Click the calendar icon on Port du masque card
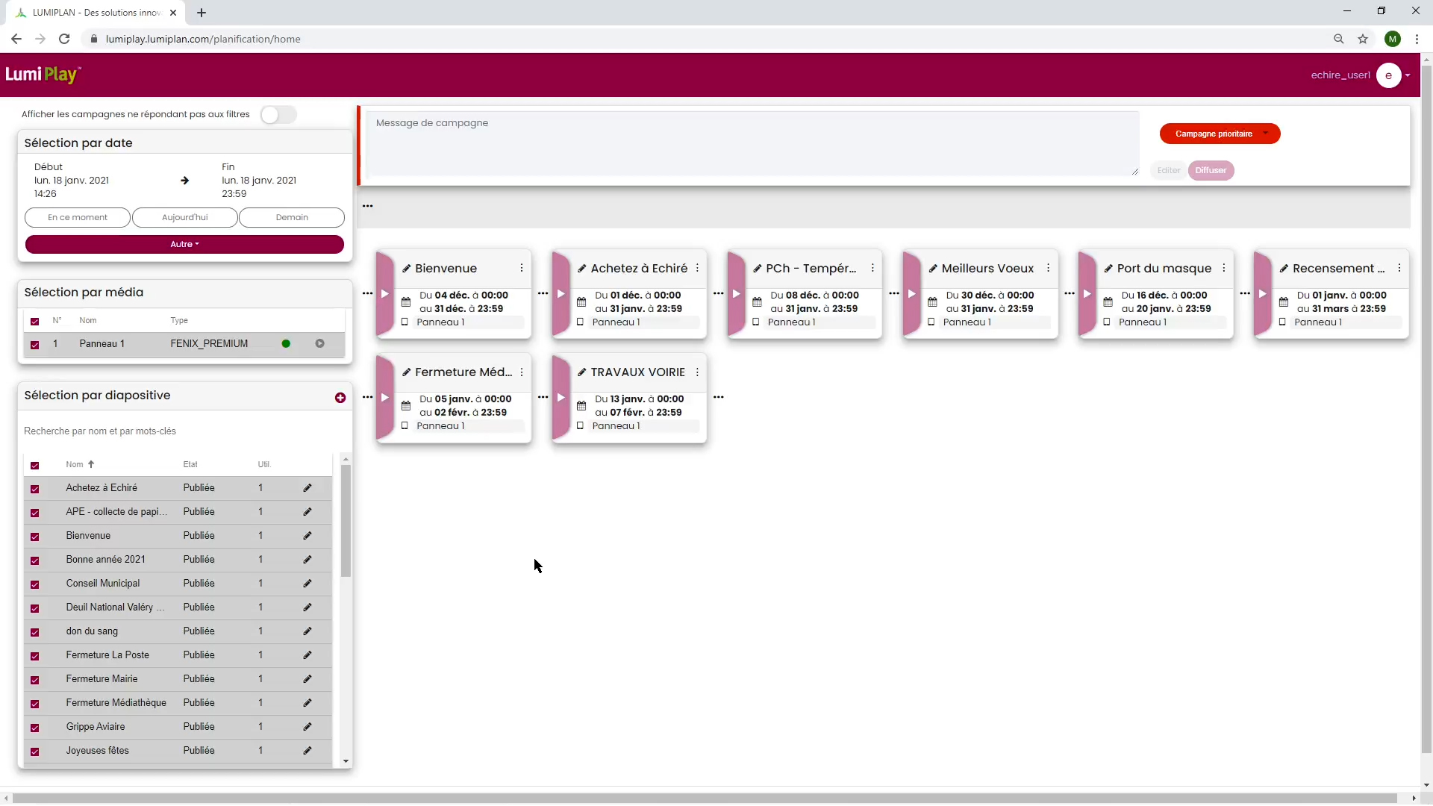Screen dimensions: 1433x806 click(1108, 302)
